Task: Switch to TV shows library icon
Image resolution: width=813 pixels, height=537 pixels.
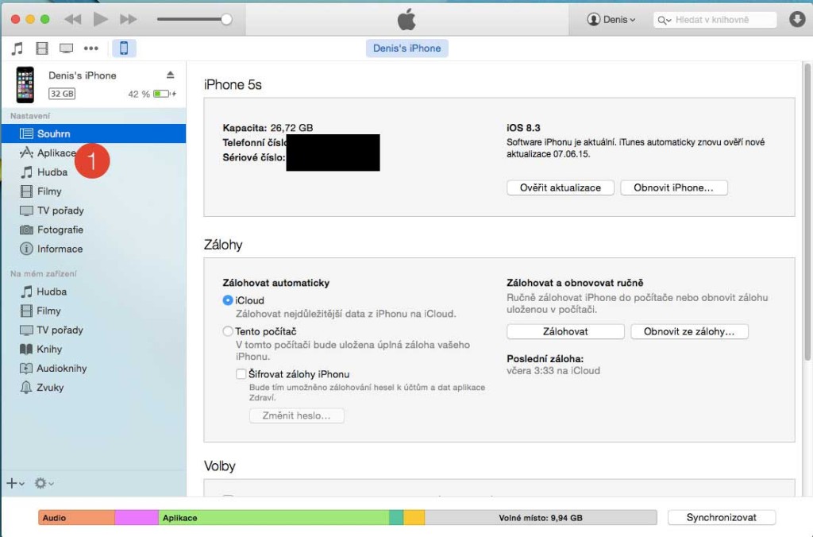Action: click(67, 48)
